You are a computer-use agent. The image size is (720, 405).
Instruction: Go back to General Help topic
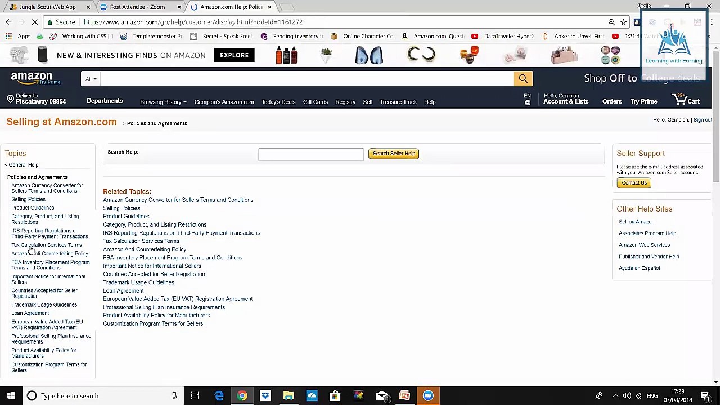(x=24, y=165)
